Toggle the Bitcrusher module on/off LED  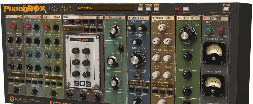click(x=129, y=18)
